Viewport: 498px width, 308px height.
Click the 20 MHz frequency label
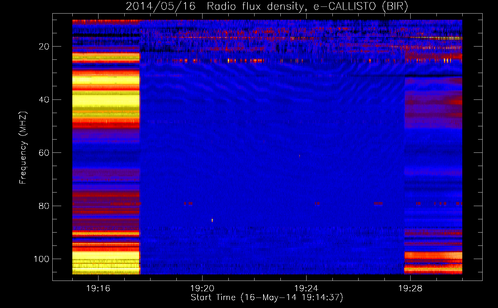44,47
